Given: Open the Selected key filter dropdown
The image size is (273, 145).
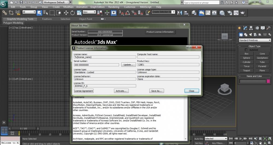Looking at the screenshot, I should 216,138.
